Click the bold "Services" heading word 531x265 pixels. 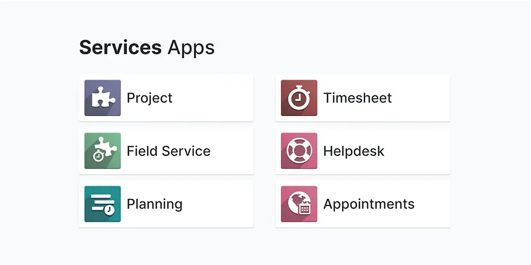click(x=121, y=48)
